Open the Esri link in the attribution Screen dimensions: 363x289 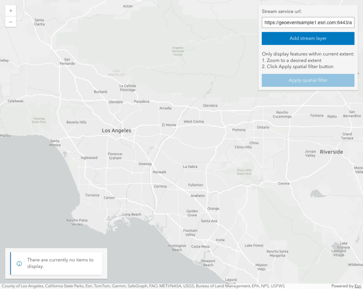358,286
